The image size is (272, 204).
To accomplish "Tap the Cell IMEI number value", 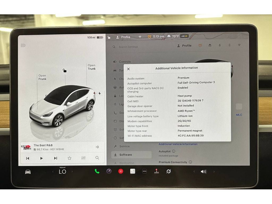I will 190,100.
